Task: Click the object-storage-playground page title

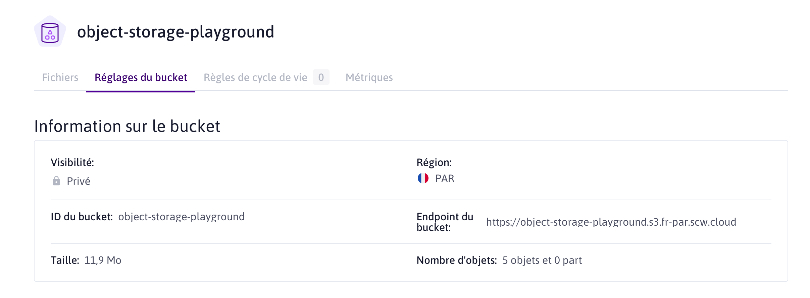Action: [x=175, y=32]
